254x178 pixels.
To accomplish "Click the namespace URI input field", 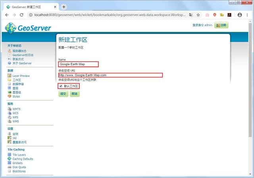I will [110, 75].
